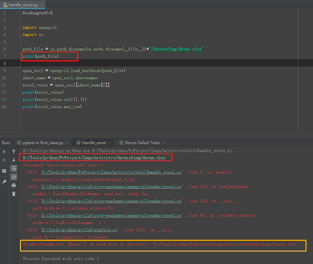The height and width of the screenshot is (264, 313).
Task: Click the Restore Layout icon in run sidebar
Action: click(x=4, y=171)
